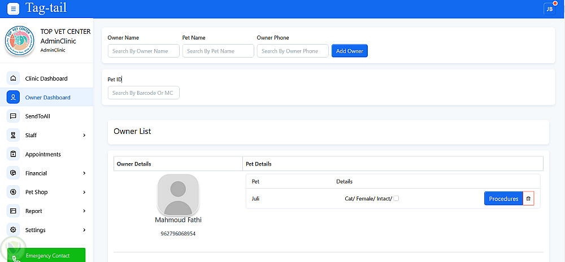Open Clinic Dashboard from sidebar
The height and width of the screenshot is (262, 565).
pos(46,78)
